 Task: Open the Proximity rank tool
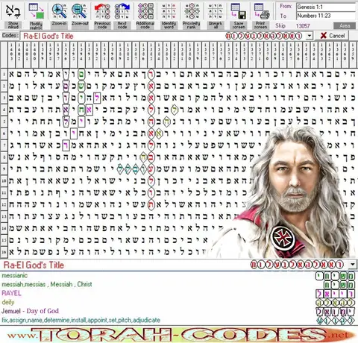coord(192,11)
